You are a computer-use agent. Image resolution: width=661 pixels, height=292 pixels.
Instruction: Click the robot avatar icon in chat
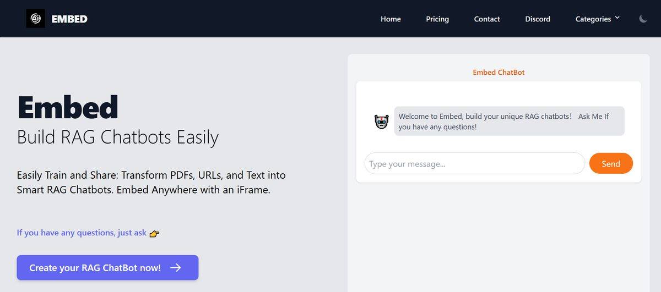point(382,122)
